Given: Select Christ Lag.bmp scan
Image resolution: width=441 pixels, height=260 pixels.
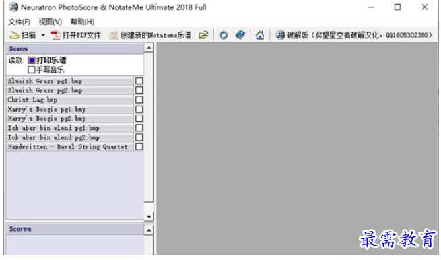Looking at the screenshot, I should 70,100.
